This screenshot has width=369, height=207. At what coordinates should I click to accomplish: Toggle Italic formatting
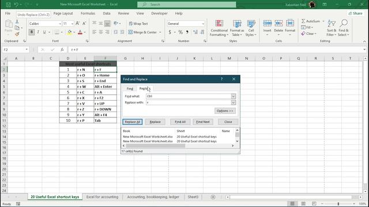click(38, 32)
